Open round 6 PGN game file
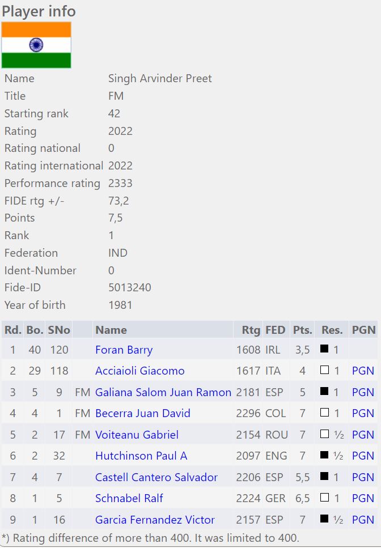Screen dimensions: 381x548 point(363,456)
